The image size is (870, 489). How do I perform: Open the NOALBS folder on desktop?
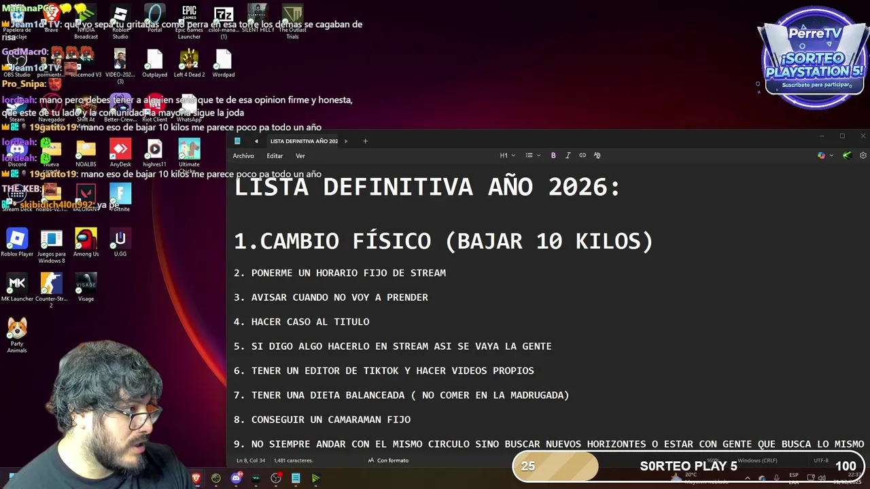click(x=86, y=153)
